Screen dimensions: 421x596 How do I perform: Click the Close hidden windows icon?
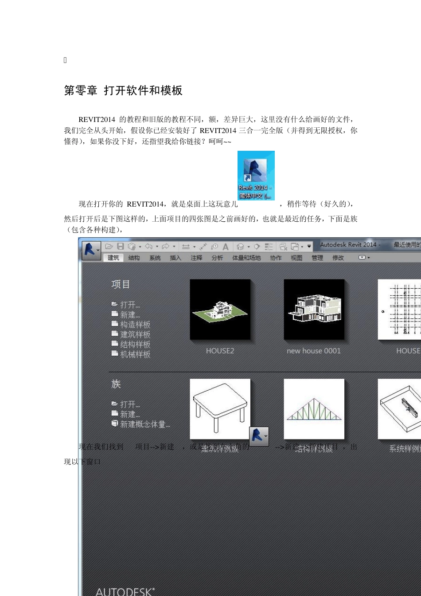283,247
